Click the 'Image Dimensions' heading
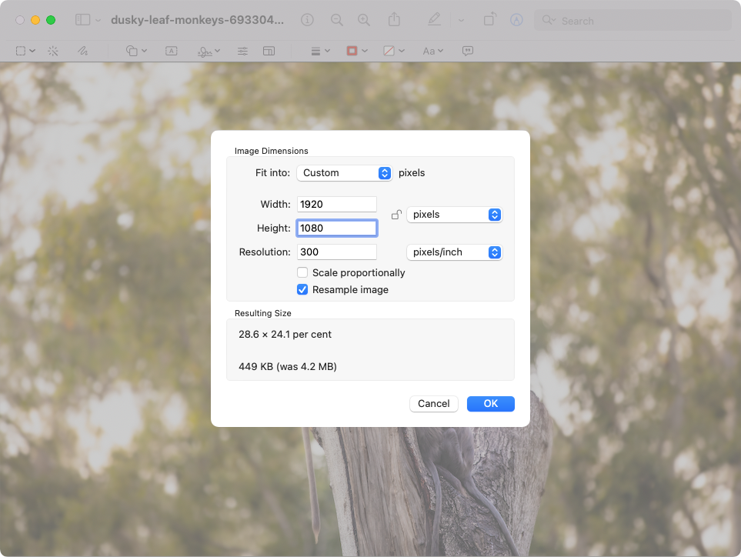The height and width of the screenshot is (557, 741). (272, 152)
